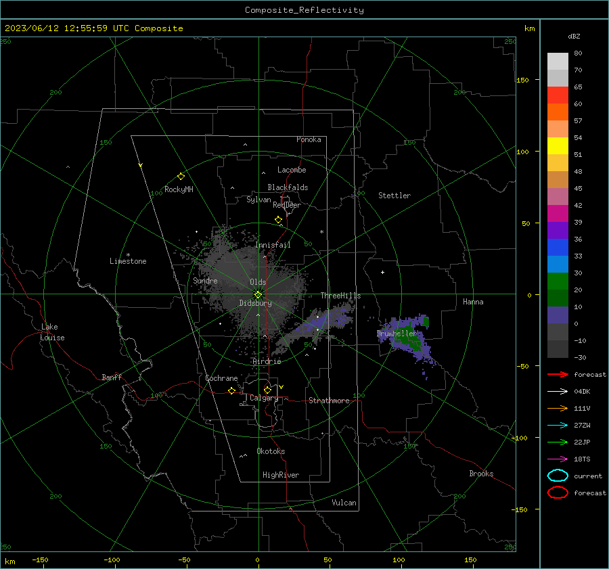Click the RockyMH label

pos(179,189)
